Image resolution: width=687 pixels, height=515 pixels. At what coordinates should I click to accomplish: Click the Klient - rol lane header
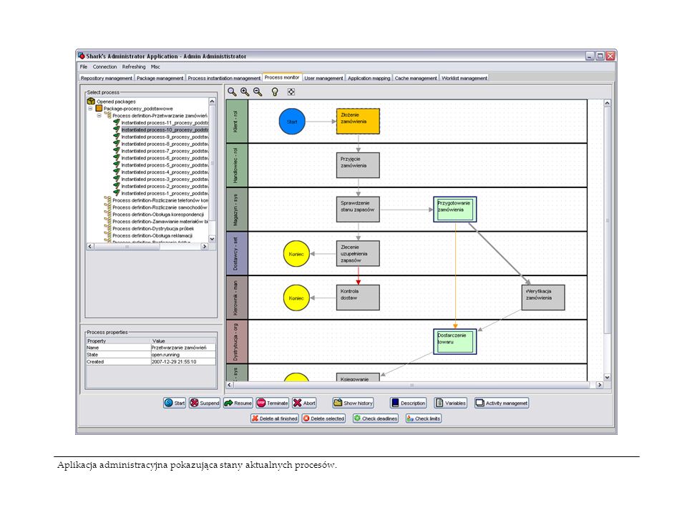click(x=237, y=122)
